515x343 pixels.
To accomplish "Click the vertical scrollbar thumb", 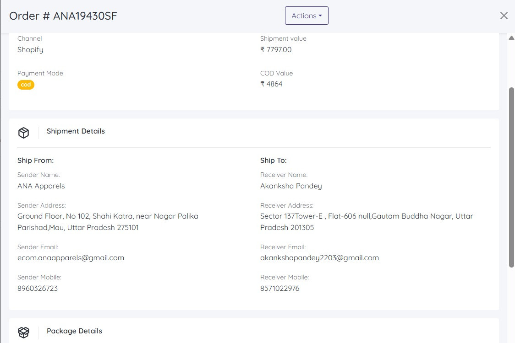I will [511, 176].
